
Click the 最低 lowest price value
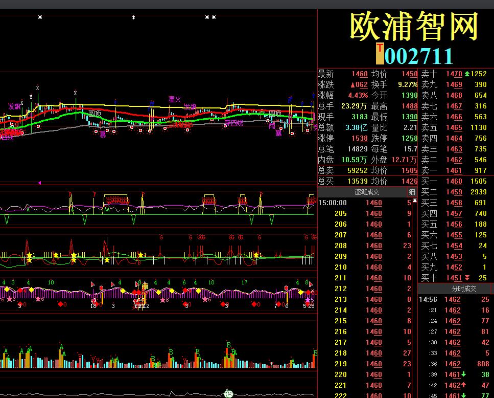click(410, 117)
